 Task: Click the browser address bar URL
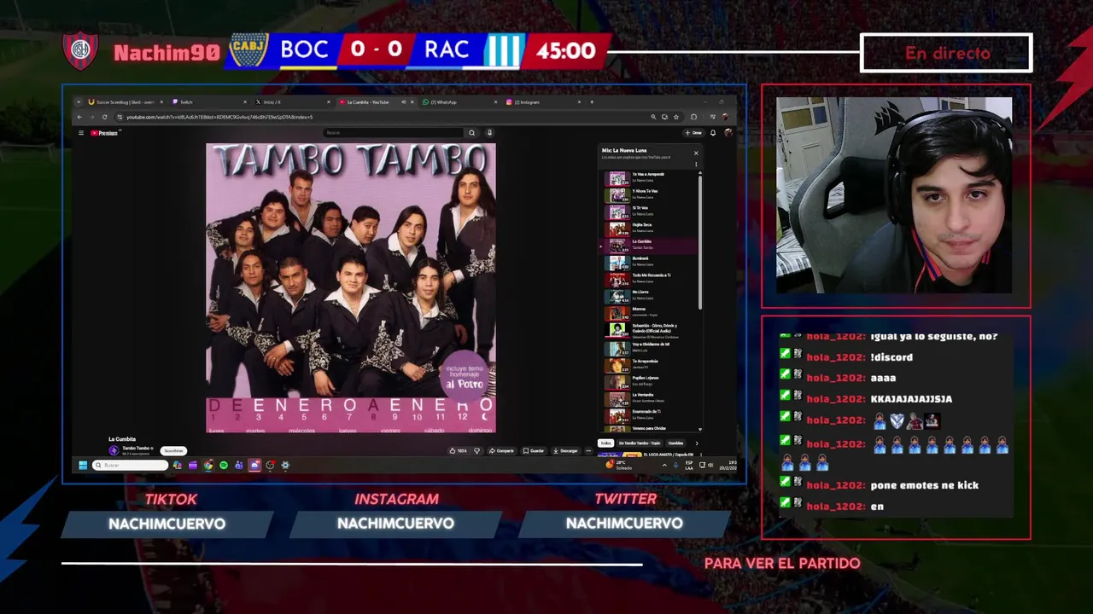click(219, 117)
